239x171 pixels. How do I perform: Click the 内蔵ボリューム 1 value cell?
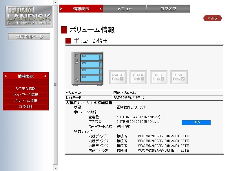168,92
